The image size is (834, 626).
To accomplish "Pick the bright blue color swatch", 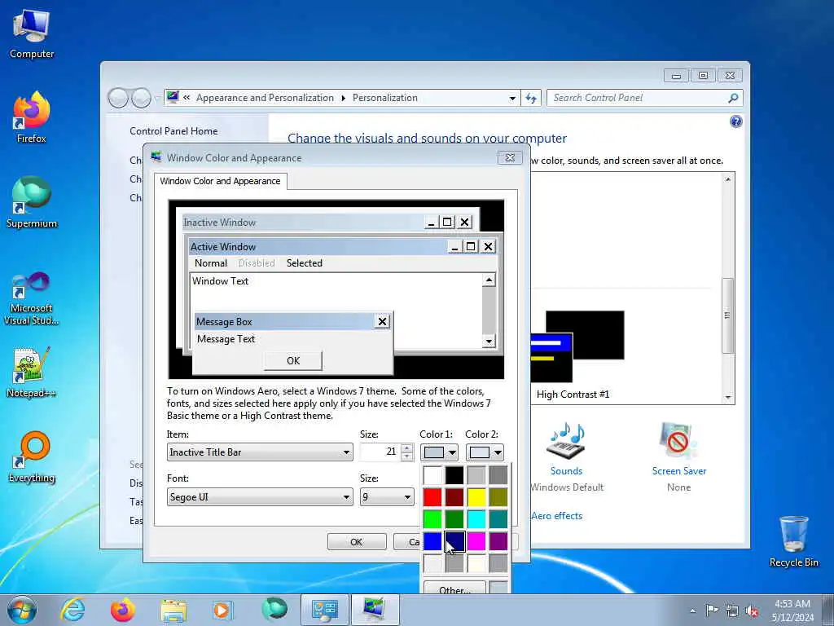I will [x=432, y=541].
